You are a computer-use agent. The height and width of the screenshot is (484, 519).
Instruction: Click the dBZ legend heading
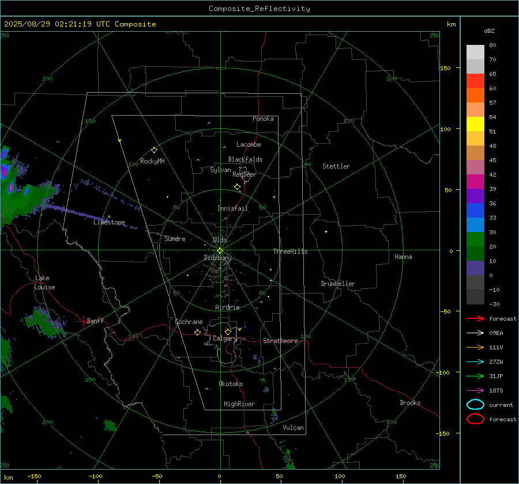click(x=489, y=31)
